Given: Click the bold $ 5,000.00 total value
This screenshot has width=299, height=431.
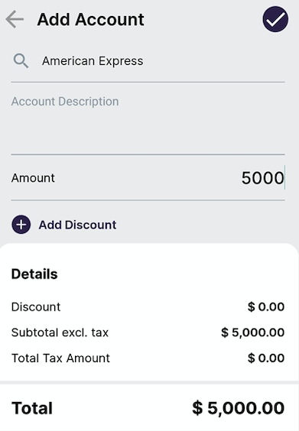Looking at the screenshot, I should pos(239,408).
